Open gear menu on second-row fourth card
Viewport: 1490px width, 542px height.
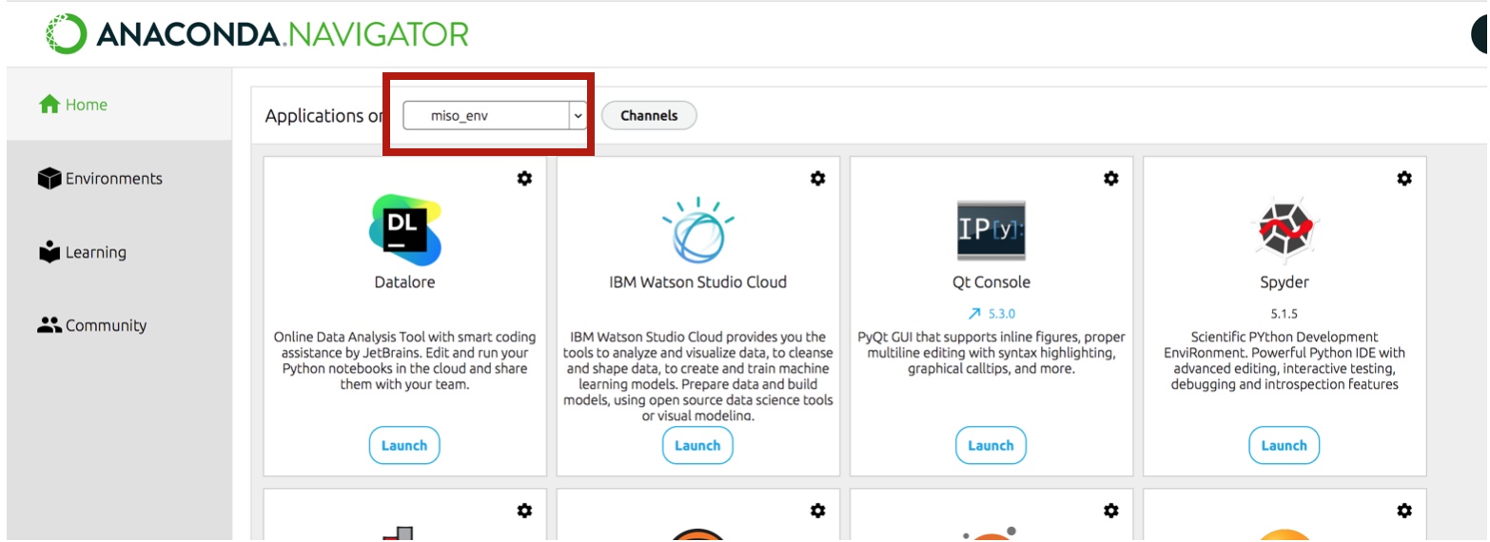[1404, 511]
